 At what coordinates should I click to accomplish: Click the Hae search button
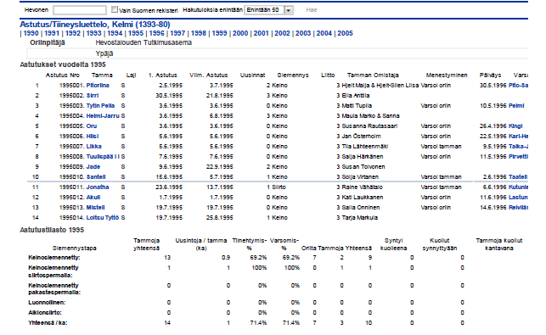tap(312, 10)
